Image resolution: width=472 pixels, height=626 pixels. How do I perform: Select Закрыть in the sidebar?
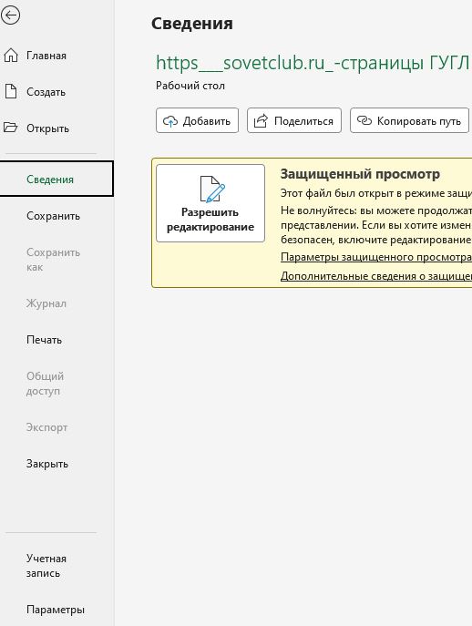[47, 464]
